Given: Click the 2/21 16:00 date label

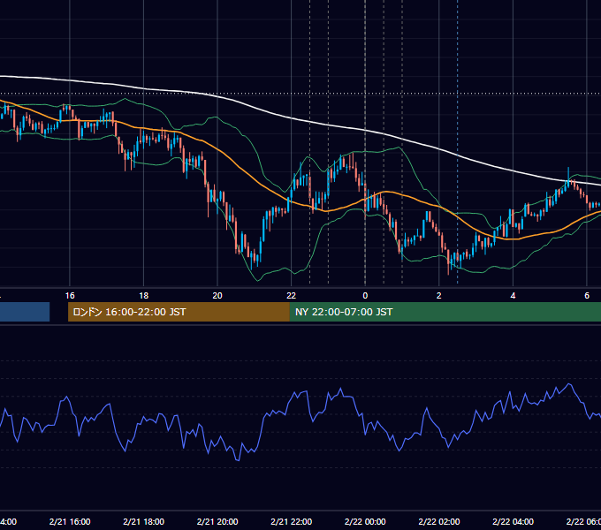Looking at the screenshot, I should click(x=70, y=521).
